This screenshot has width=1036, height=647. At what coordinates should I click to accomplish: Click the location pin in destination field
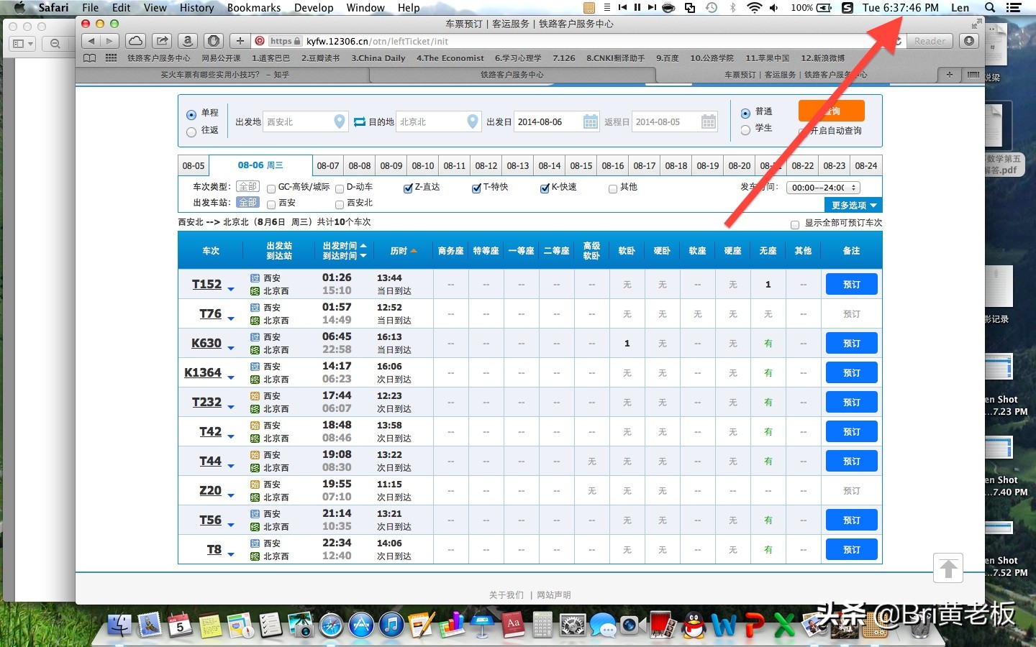[472, 121]
